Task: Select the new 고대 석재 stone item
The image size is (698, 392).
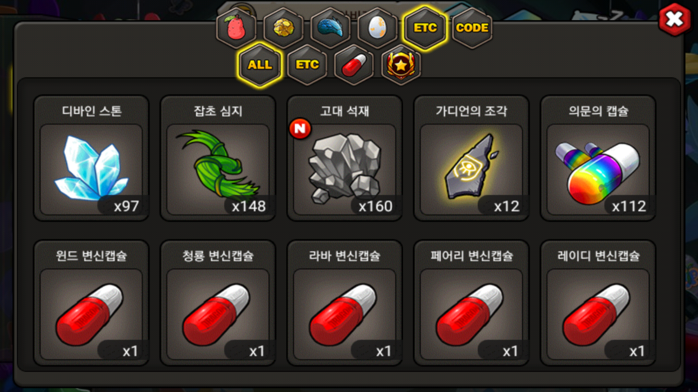Action: [x=345, y=158]
